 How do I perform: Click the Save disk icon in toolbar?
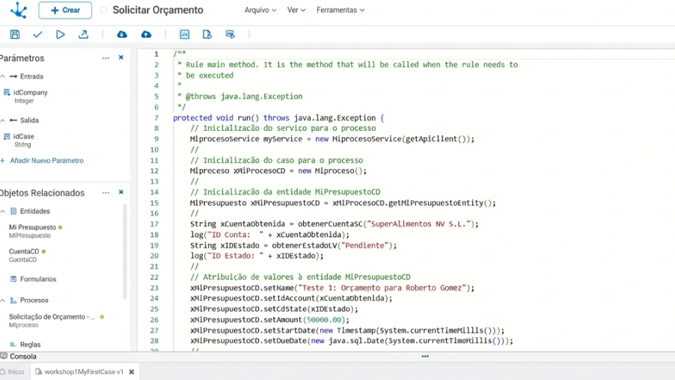click(15, 34)
